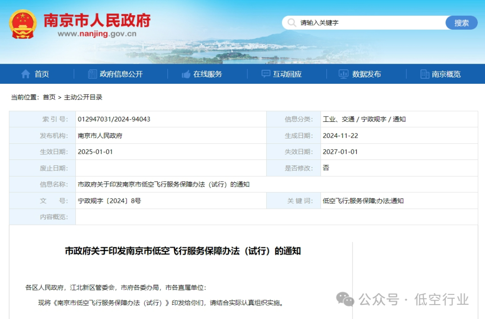Select 在线服务 from the navigation bar

pyautogui.click(x=209, y=74)
